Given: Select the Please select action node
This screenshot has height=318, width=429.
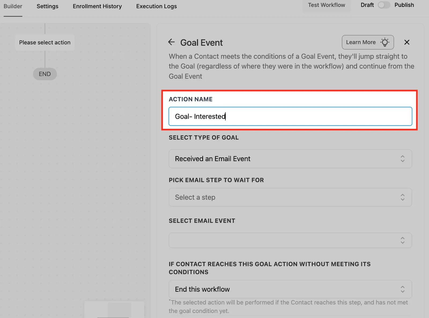Looking at the screenshot, I should (x=45, y=42).
